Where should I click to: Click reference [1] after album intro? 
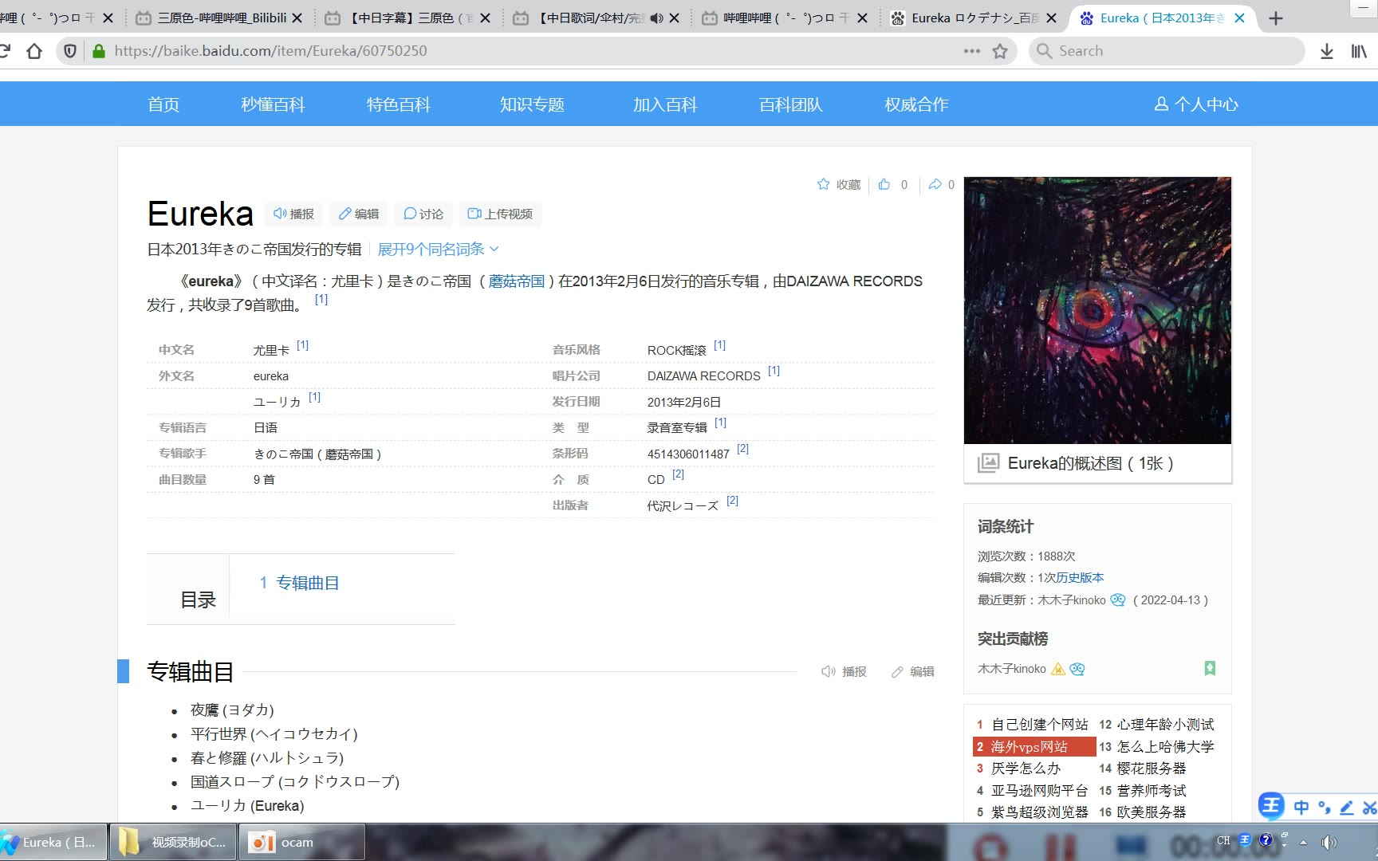[321, 299]
